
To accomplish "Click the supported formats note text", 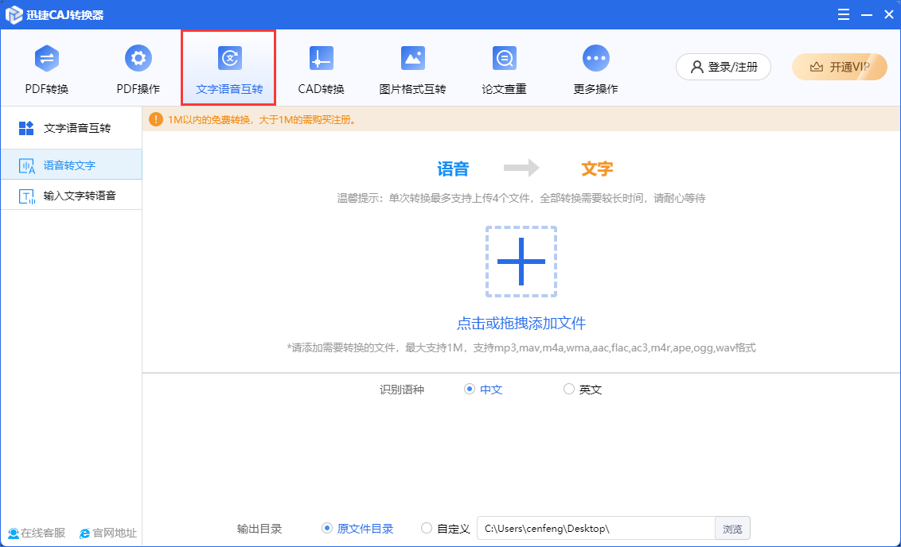I will click(x=521, y=347).
